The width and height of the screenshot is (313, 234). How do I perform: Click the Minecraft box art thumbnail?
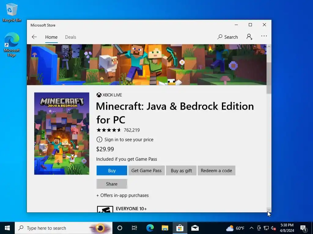coord(62,133)
